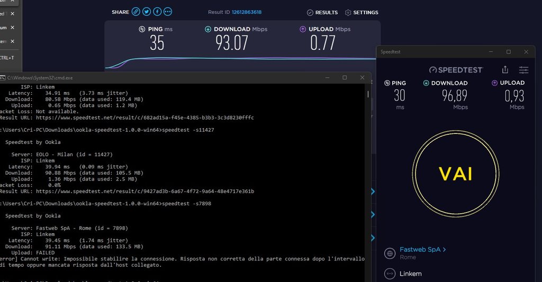Click the results checkmark icon

(x=310, y=13)
